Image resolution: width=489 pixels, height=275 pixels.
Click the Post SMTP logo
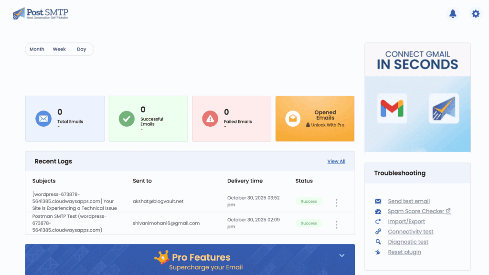[41, 13]
